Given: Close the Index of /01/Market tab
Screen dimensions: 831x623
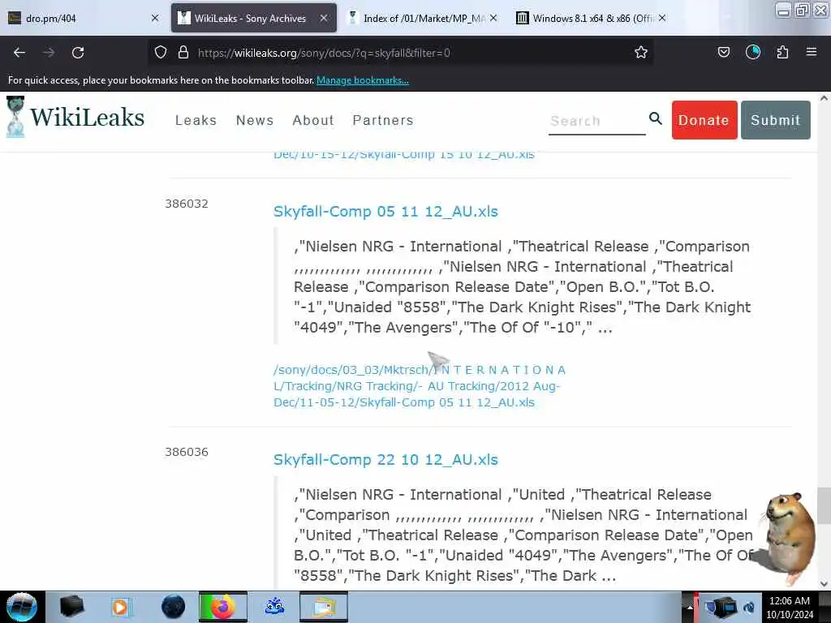Looking at the screenshot, I should (x=493, y=18).
